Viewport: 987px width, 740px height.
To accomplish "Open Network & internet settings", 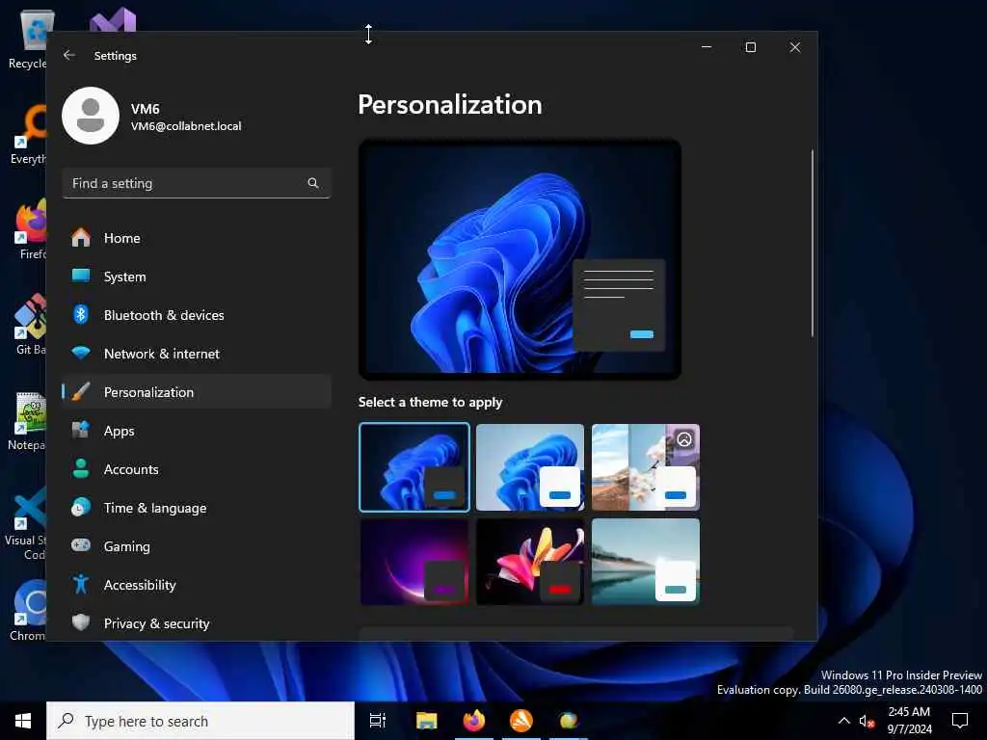I will point(197,354).
